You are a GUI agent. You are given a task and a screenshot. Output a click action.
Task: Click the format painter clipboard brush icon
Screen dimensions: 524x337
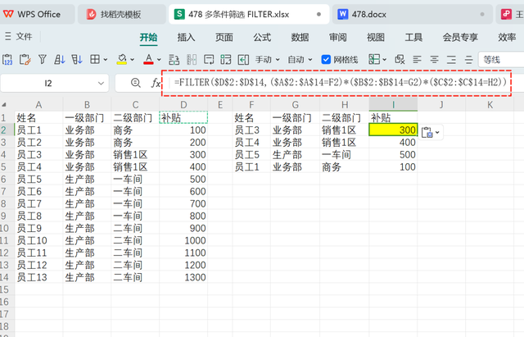(25, 60)
